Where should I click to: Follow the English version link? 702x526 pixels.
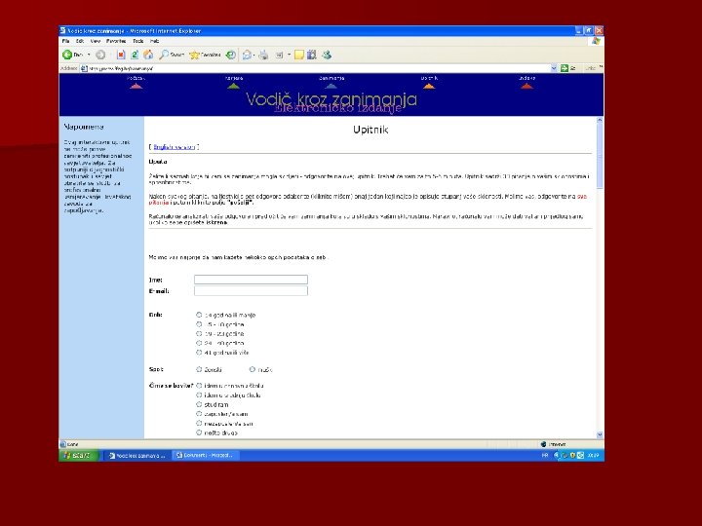click(x=175, y=147)
